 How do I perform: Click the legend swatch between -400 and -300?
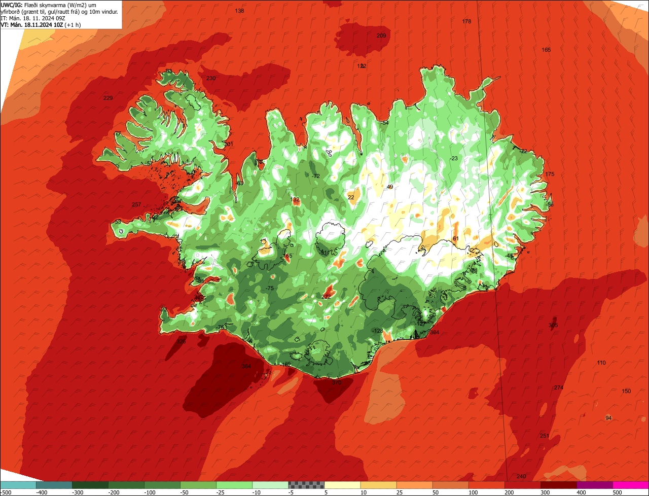(54, 485)
